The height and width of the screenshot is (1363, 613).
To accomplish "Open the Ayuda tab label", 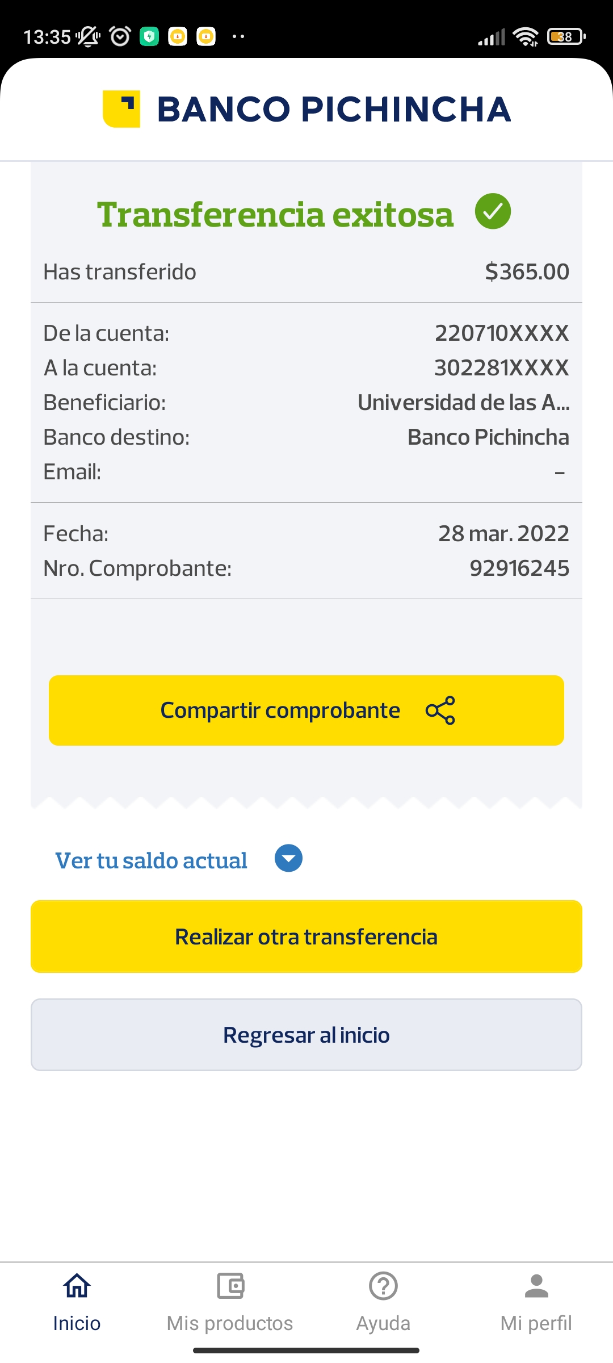I will coord(383,1323).
